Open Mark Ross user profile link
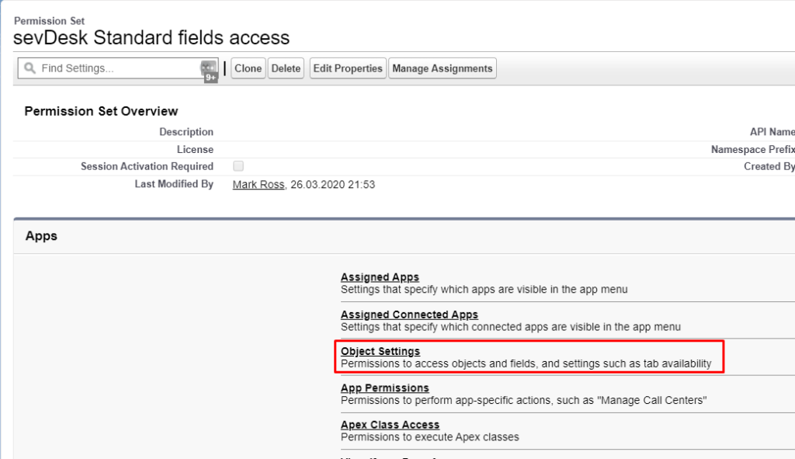 (x=259, y=185)
